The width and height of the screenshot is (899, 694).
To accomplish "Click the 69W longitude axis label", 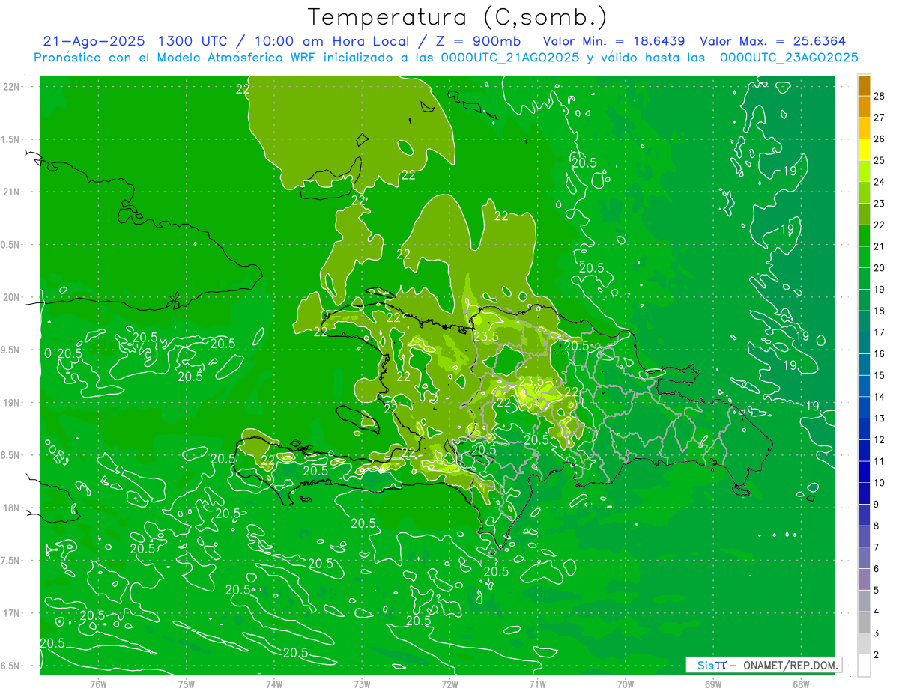I will [712, 684].
